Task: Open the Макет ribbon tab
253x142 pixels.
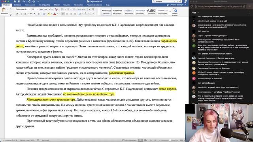Action: tap(57, 5)
